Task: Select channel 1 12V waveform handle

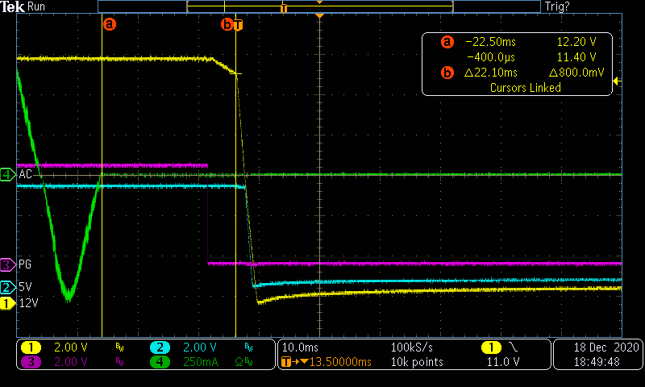Action: pos(7,303)
